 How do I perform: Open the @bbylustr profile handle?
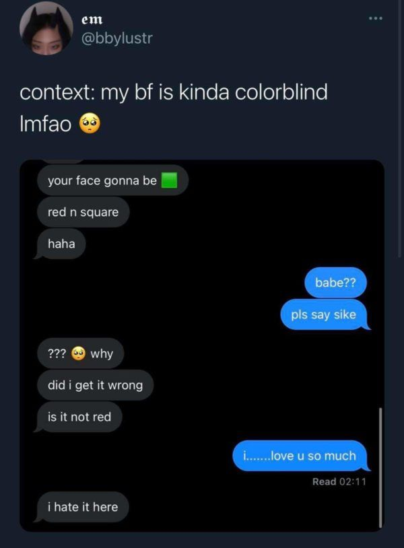(116, 38)
